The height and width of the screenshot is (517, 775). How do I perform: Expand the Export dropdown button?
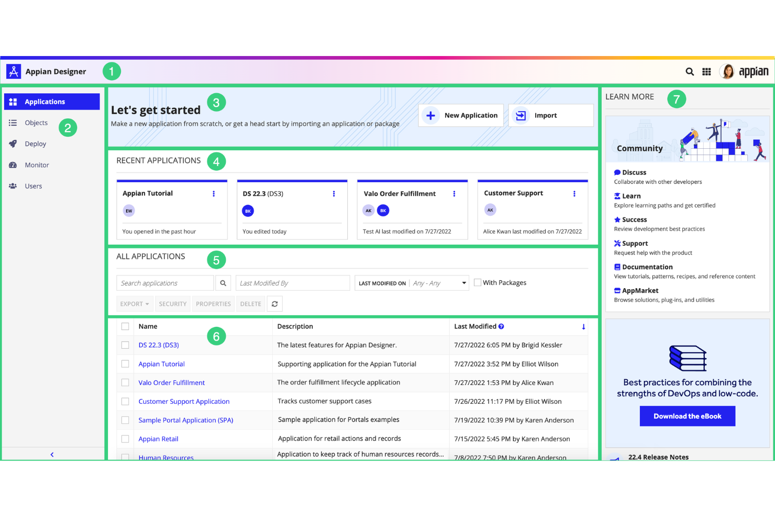pos(135,304)
